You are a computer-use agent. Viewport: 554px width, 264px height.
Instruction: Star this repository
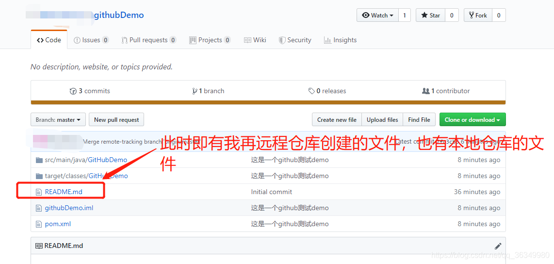click(430, 15)
